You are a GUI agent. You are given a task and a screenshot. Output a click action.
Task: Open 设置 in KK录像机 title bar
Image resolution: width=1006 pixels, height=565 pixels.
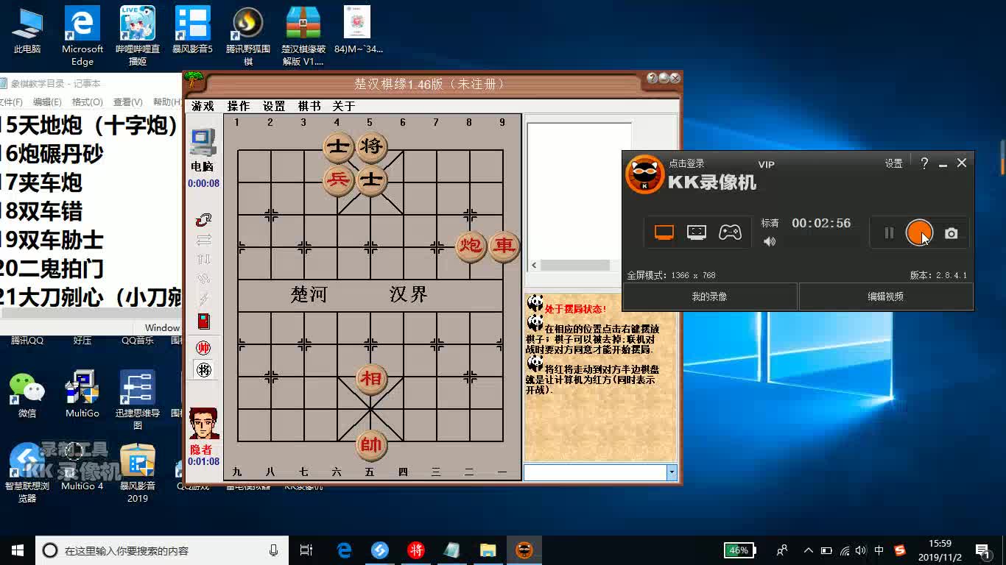click(x=893, y=163)
